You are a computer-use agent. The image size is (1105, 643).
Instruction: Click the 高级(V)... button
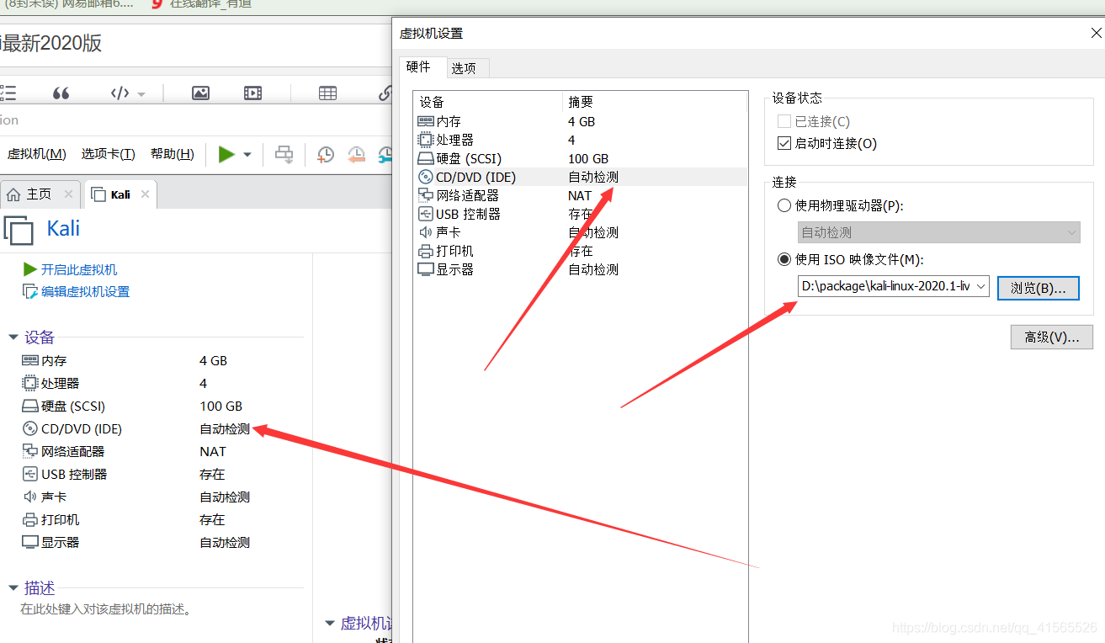tap(1052, 337)
